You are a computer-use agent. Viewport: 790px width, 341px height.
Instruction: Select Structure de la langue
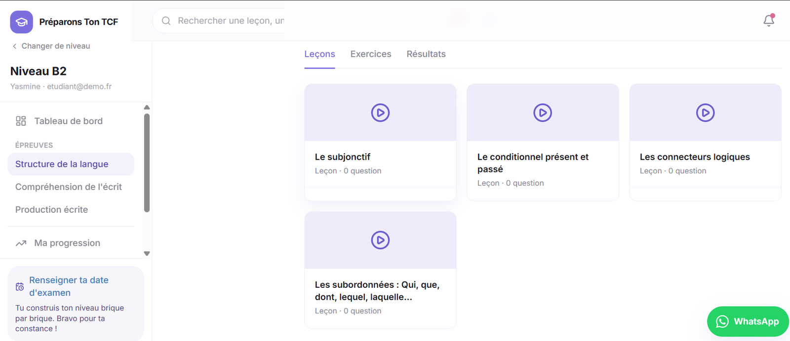[x=71, y=164]
